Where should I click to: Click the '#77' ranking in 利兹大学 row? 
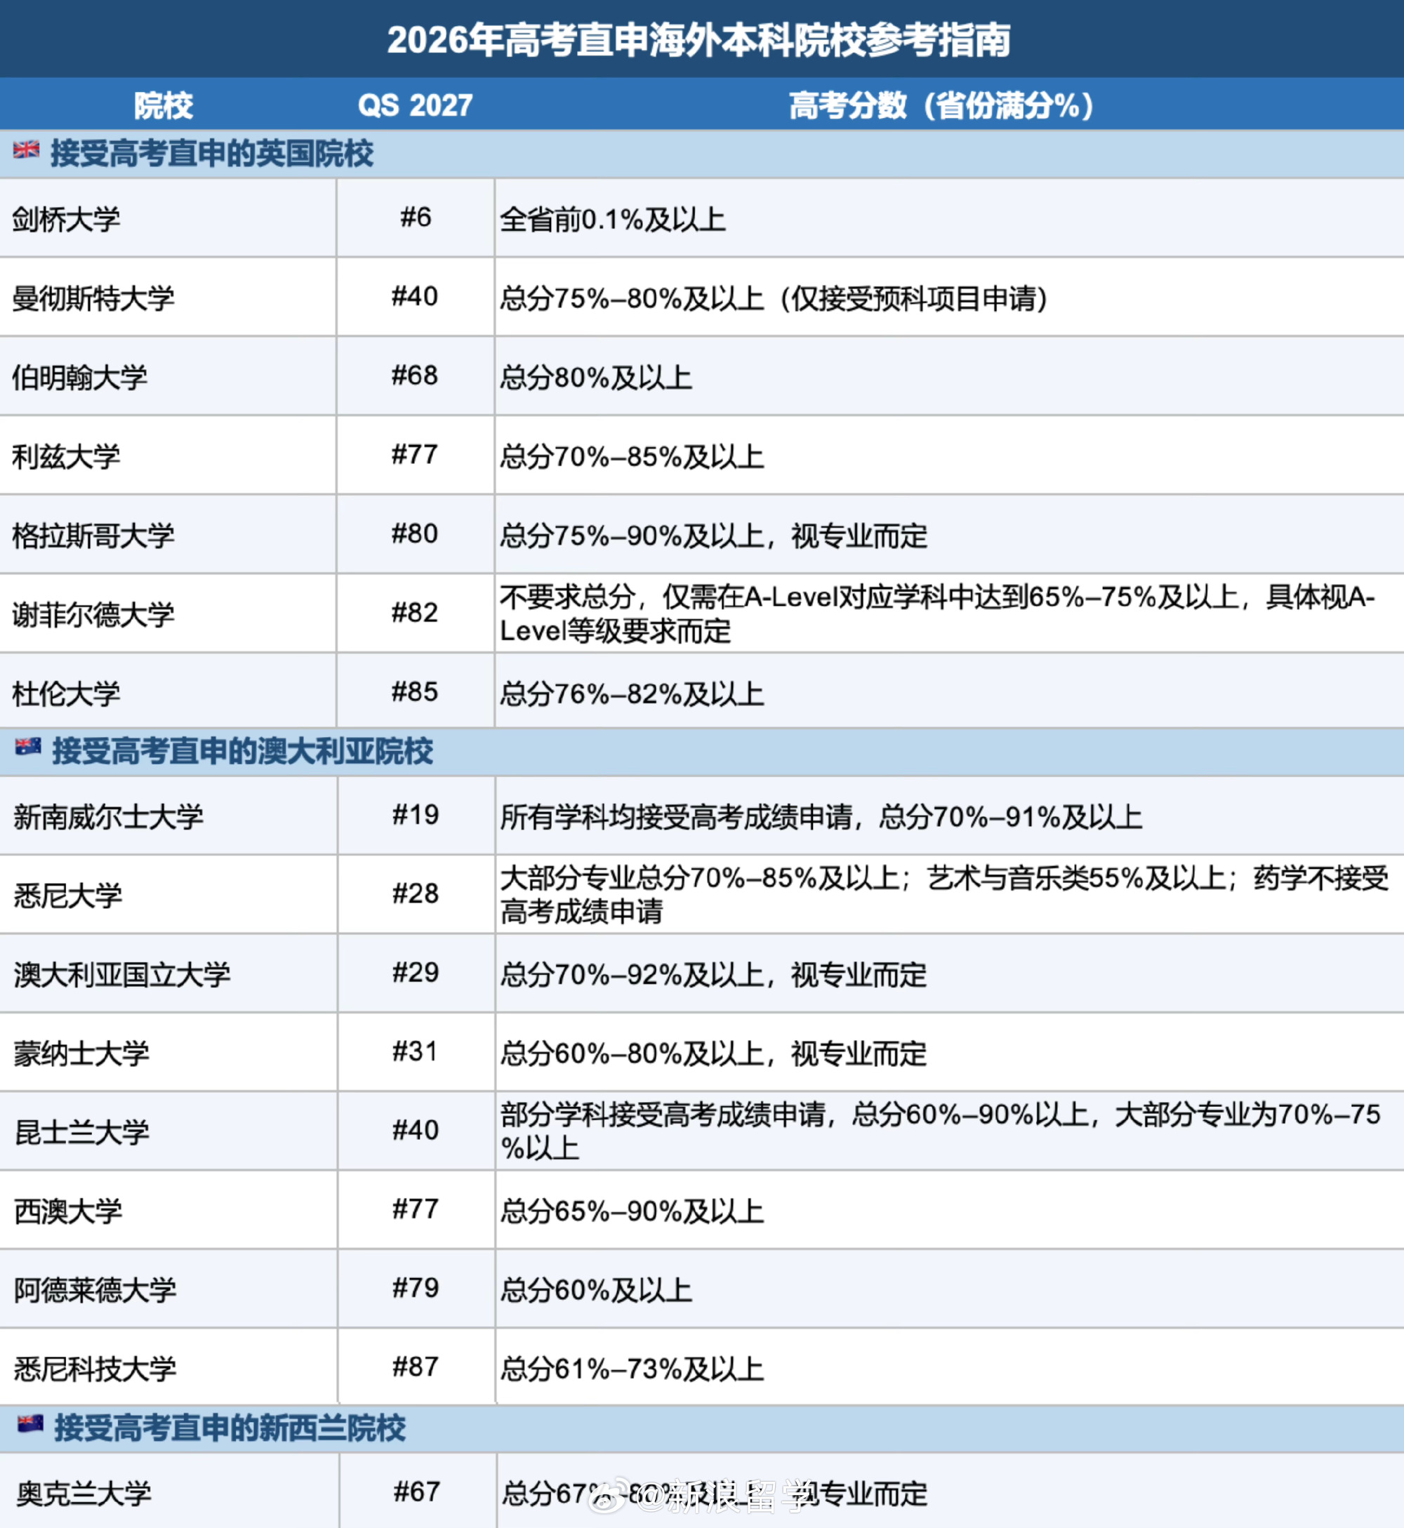[x=415, y=454]
